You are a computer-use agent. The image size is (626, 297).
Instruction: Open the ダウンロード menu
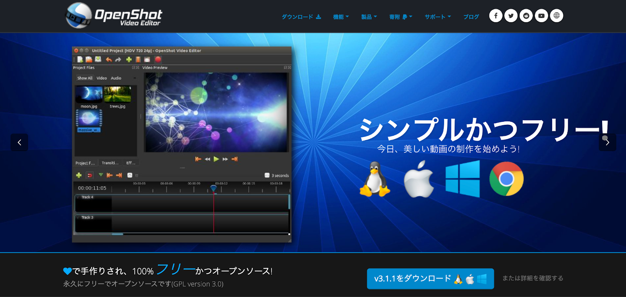click(x=301, y=17)
